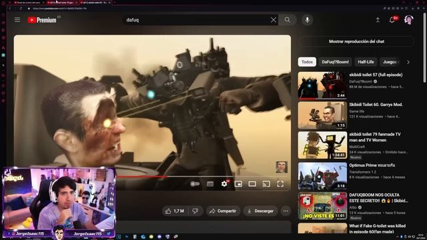Dislike the video with thumbs down
This screenshot has width=427, height=240.
pos(195,211)
